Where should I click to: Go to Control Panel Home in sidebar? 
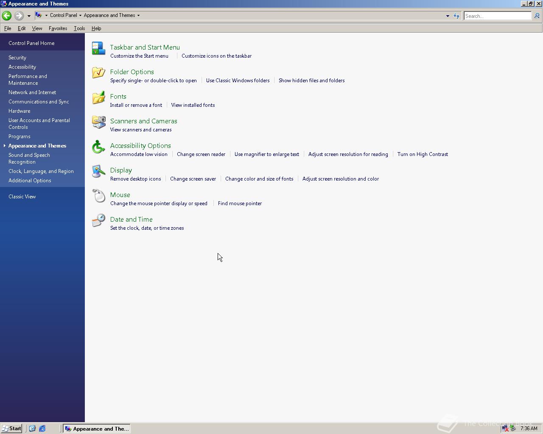coord(31,43)
